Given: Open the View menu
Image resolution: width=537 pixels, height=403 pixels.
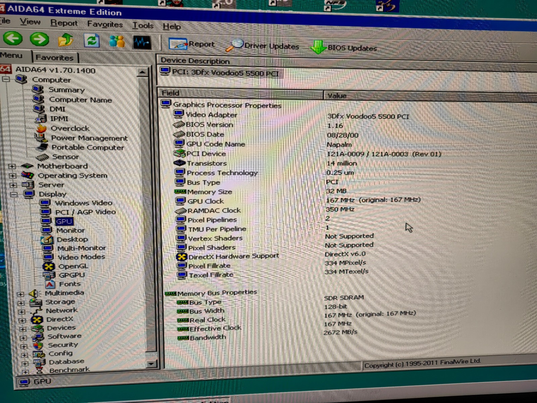Looking at the screenshot, I should point(30,22).
